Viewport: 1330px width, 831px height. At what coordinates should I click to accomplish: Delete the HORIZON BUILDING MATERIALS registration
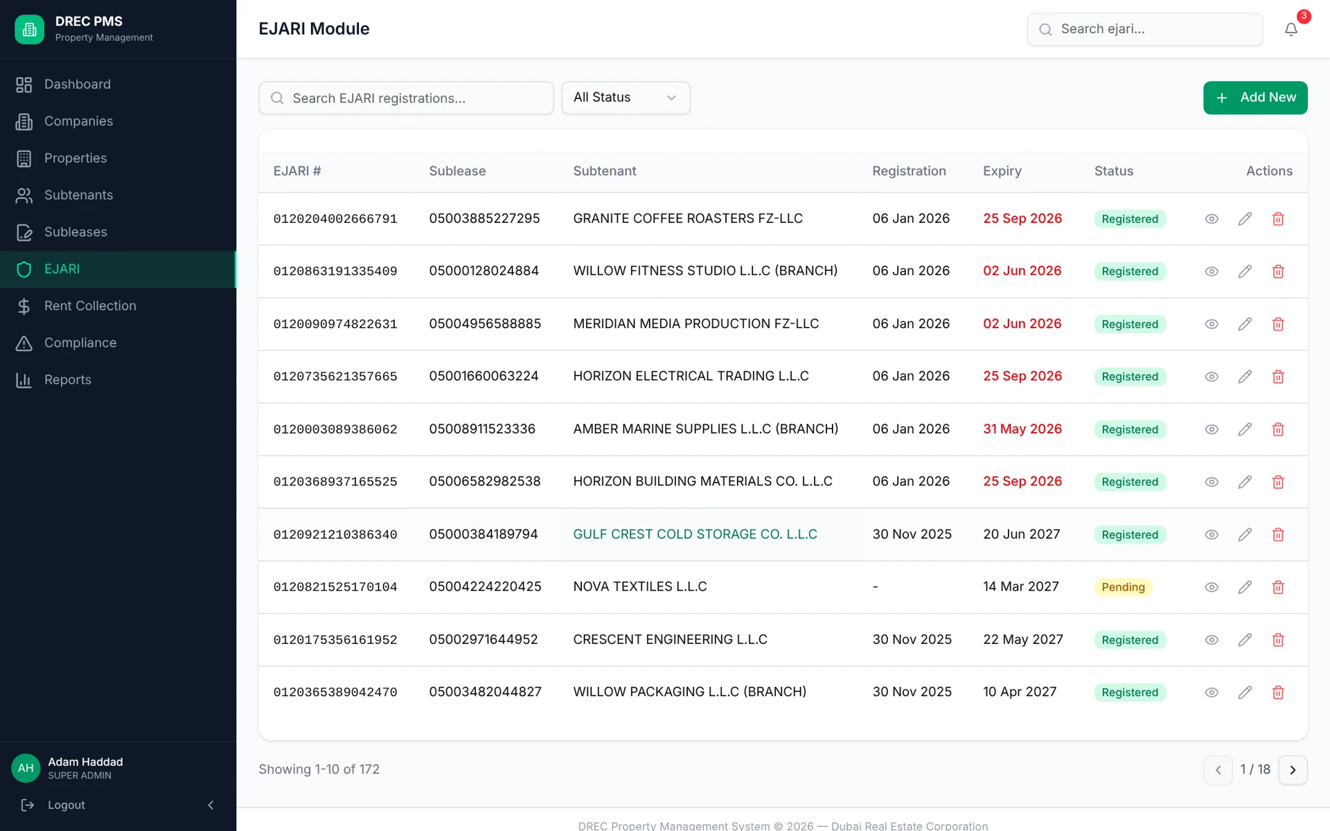tap(1278, 482)
